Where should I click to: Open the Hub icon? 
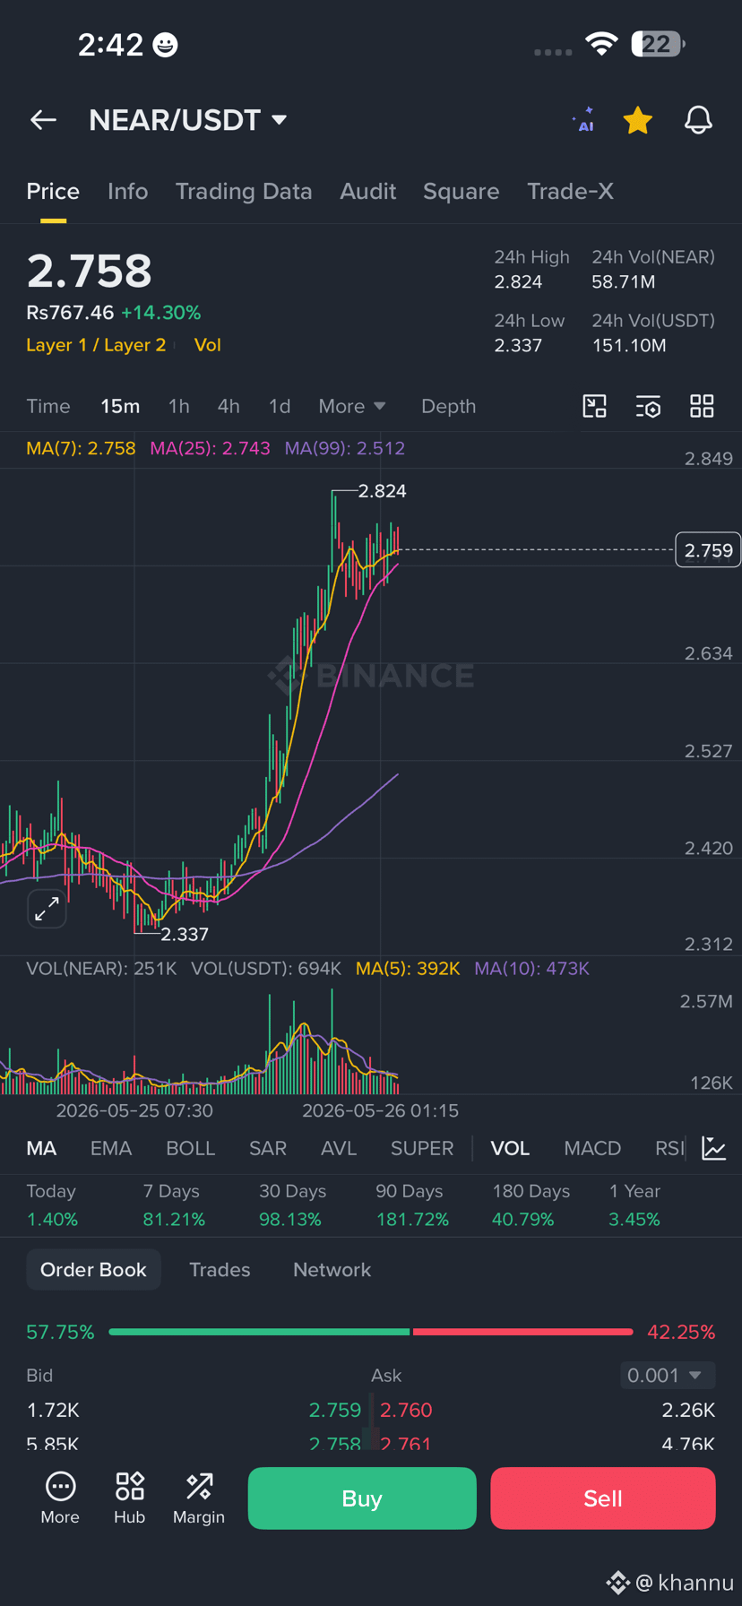129,1498
